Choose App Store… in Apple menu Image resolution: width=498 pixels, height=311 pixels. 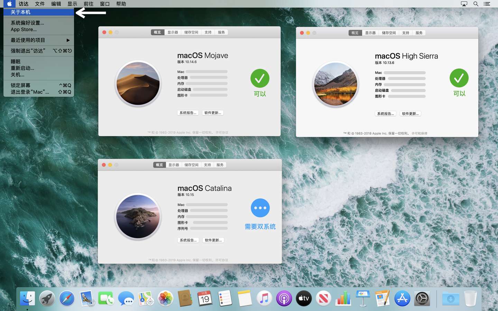pos(39,29)
